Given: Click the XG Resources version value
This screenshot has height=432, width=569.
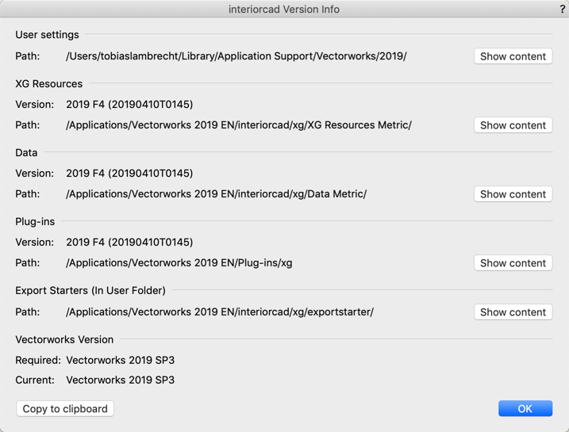Looking at the screenshot, I should click(x=129, y=105).
